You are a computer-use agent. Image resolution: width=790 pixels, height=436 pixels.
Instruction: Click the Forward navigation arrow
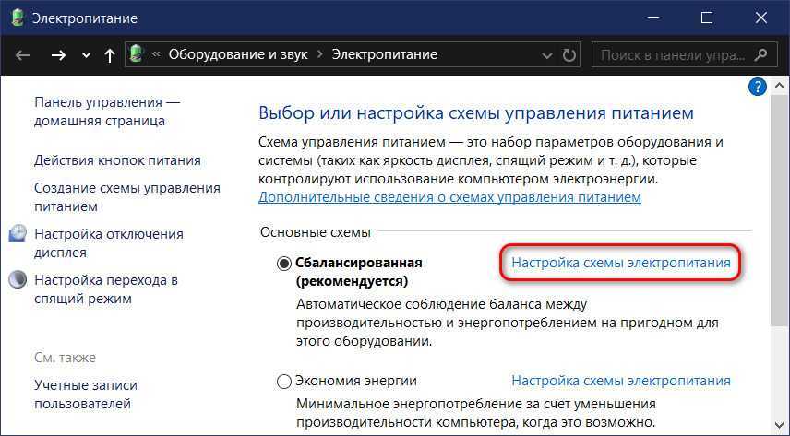point(58,55)
